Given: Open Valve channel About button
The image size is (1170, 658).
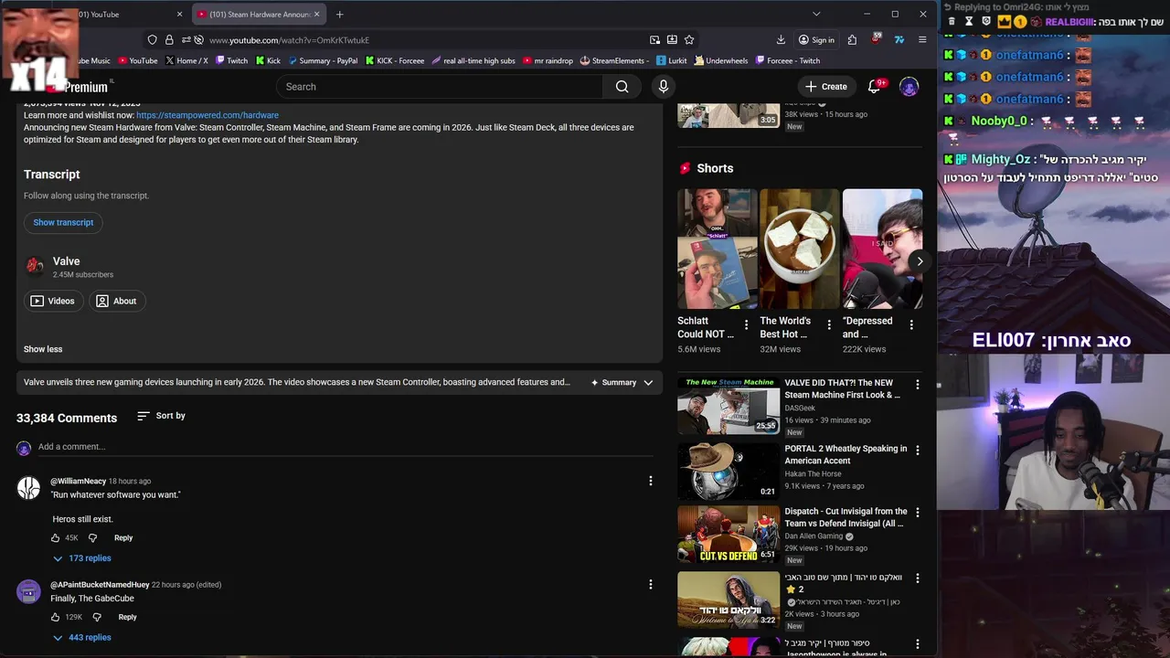Looking at the screenshot, I should pyautogui.click(x=116, y=301).
